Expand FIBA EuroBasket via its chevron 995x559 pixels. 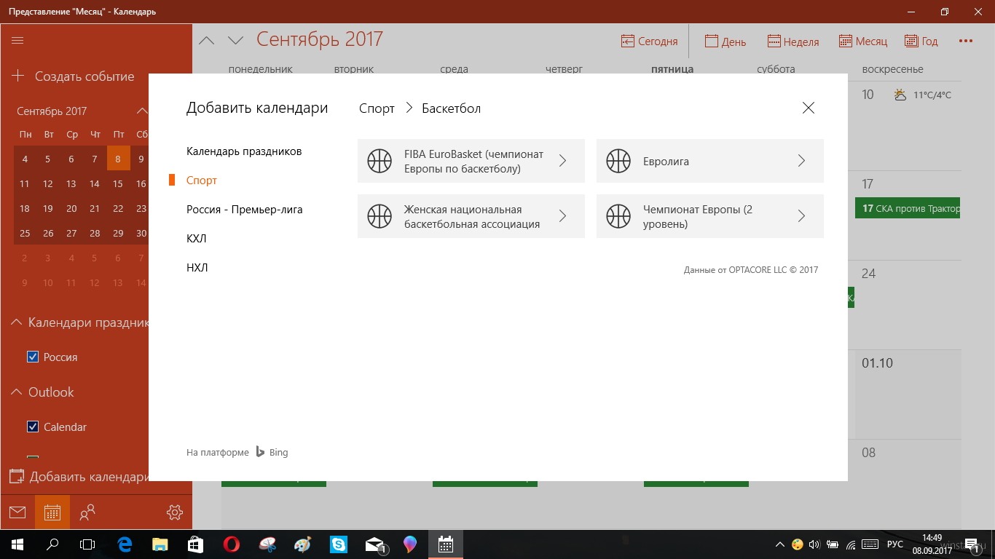click(x=562, y=161)
